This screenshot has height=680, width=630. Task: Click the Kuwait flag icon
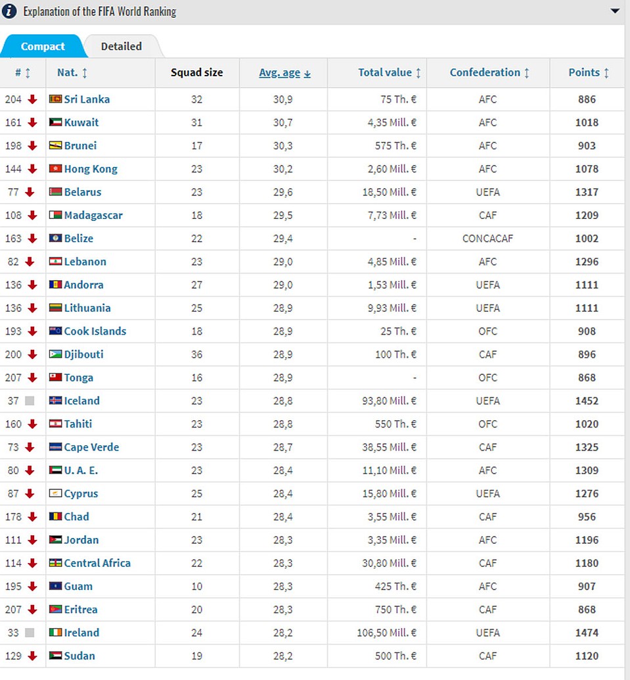tap(55, 122)
